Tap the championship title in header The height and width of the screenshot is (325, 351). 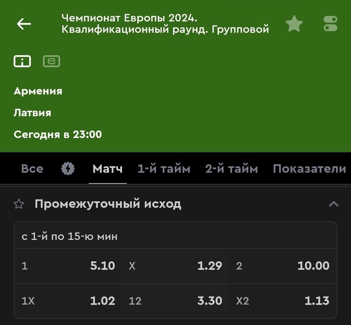[x=165, y=23]
